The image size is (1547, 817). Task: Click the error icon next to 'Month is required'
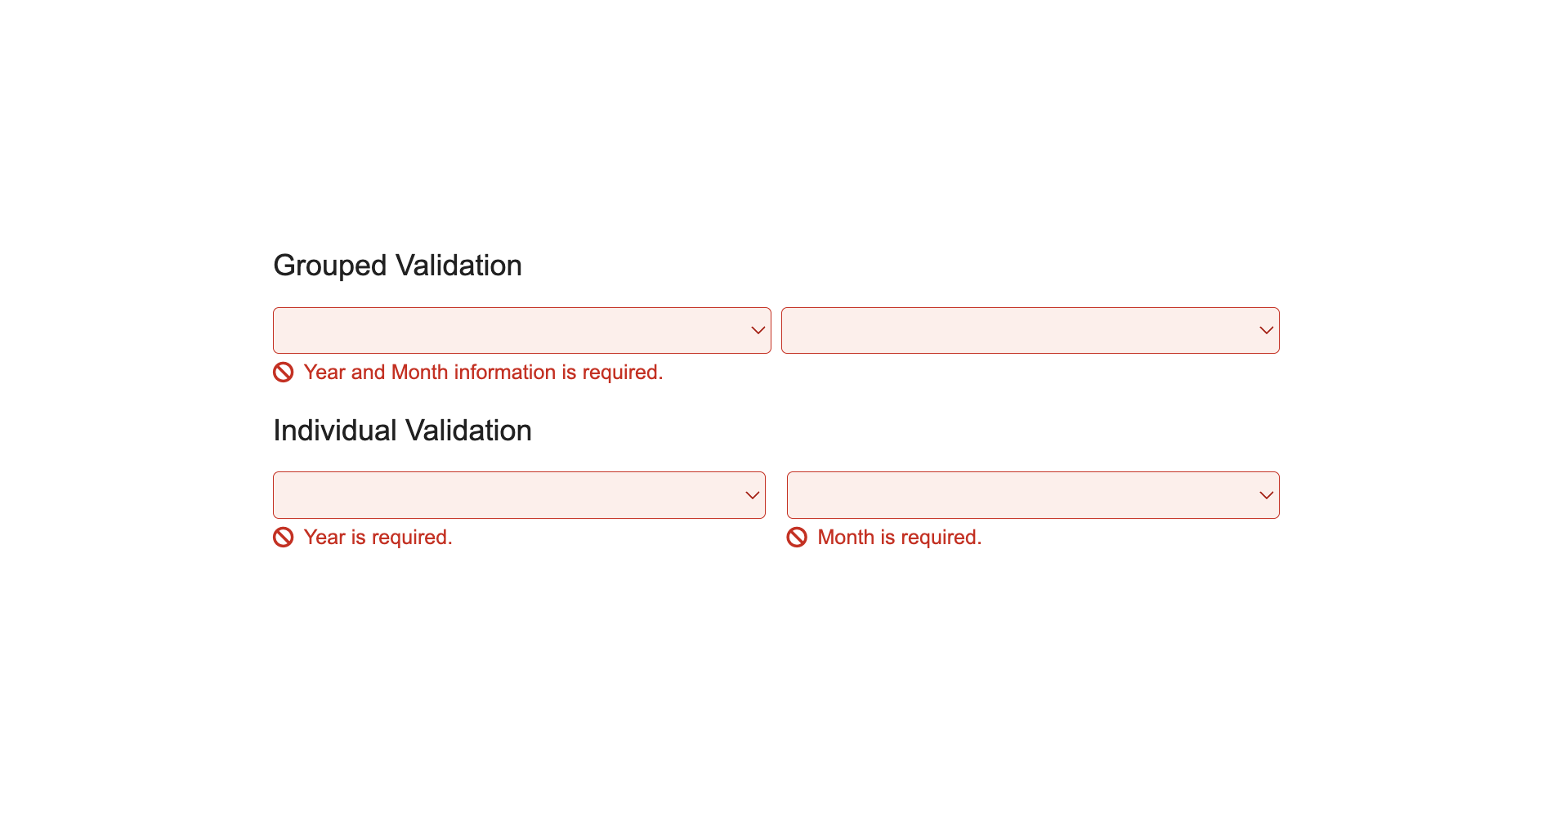(797, 538)
